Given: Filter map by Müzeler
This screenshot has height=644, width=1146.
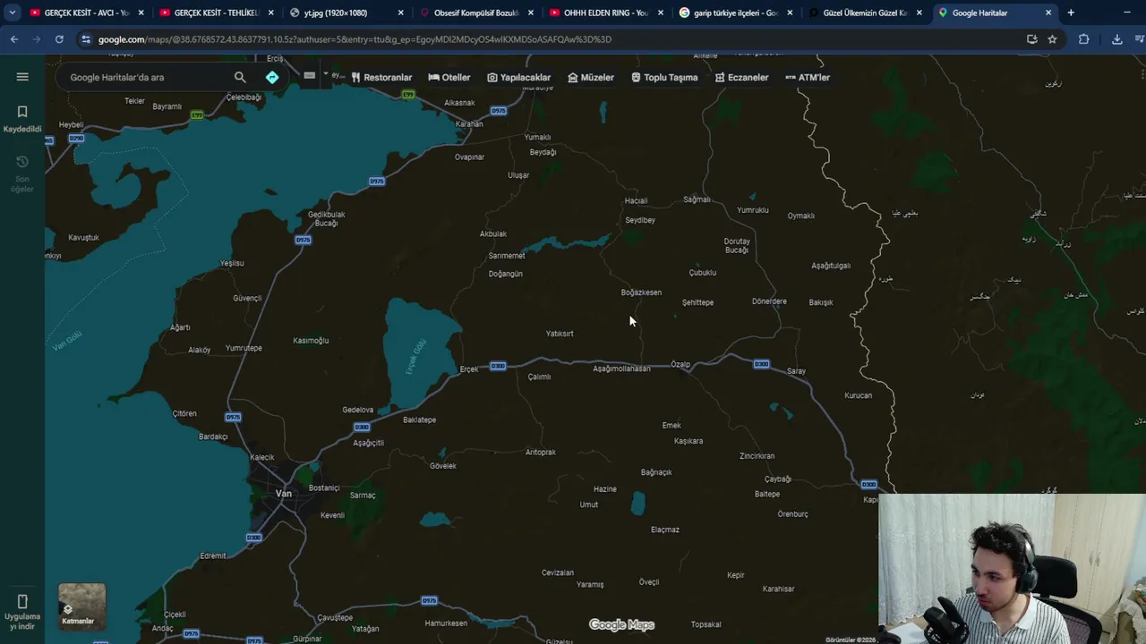Looking at the screenshot, I should [x=591, y=78].
